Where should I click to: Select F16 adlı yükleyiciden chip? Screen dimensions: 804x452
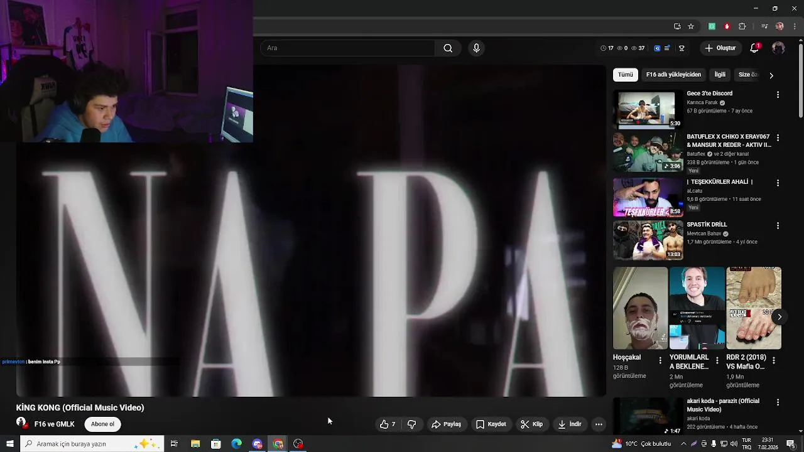[673, 75]
